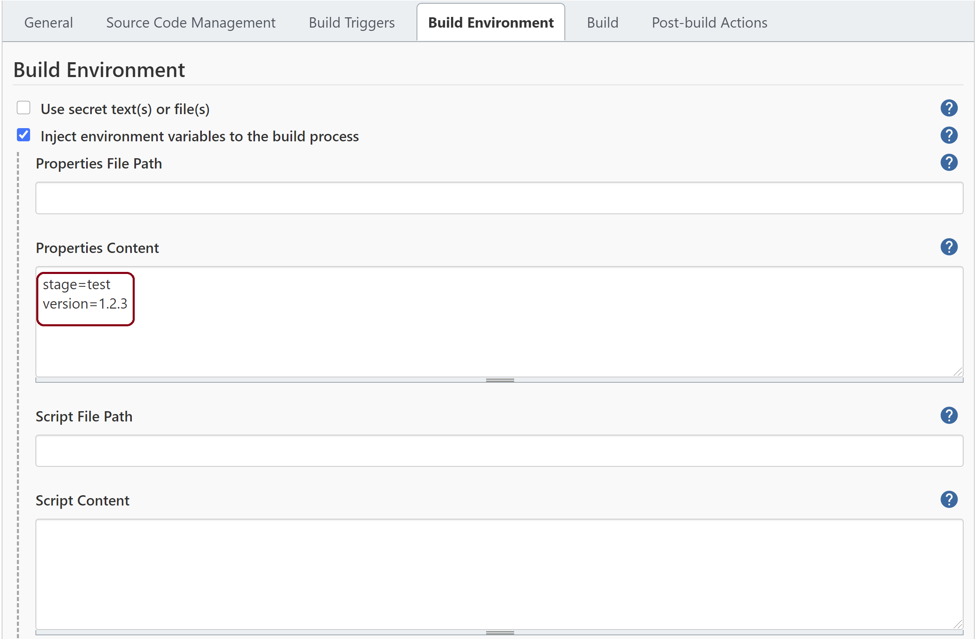Open help for Use secret text(s) or file(s)
The image size is (976, 639).
click(x=949, y=108)
